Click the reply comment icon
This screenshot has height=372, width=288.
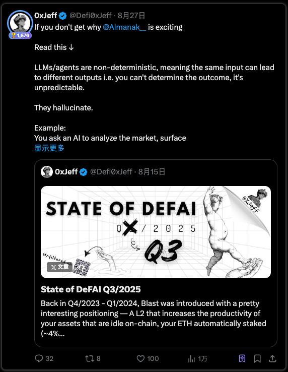click(x=39, y=358)
